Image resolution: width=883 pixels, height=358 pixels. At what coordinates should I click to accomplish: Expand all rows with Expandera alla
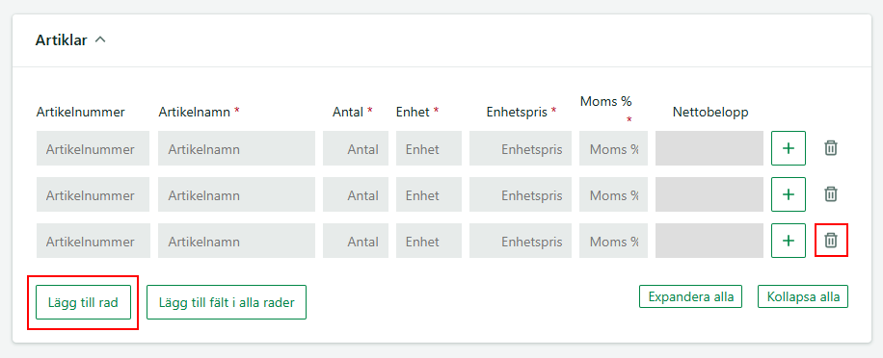tap(690, 296)
